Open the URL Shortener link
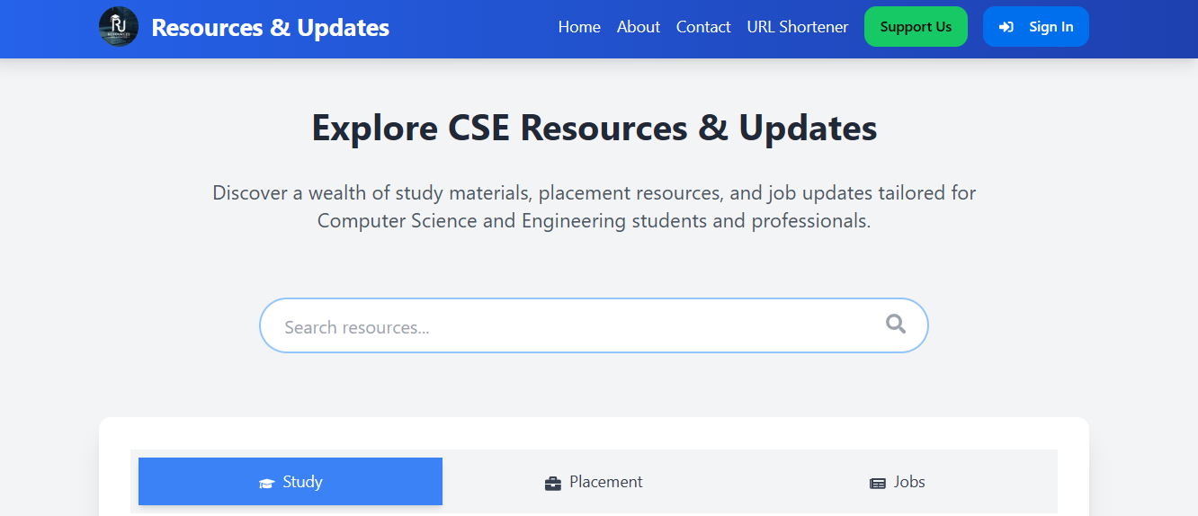The height and width of the screenshot is (516, 1198). point(797,27)
